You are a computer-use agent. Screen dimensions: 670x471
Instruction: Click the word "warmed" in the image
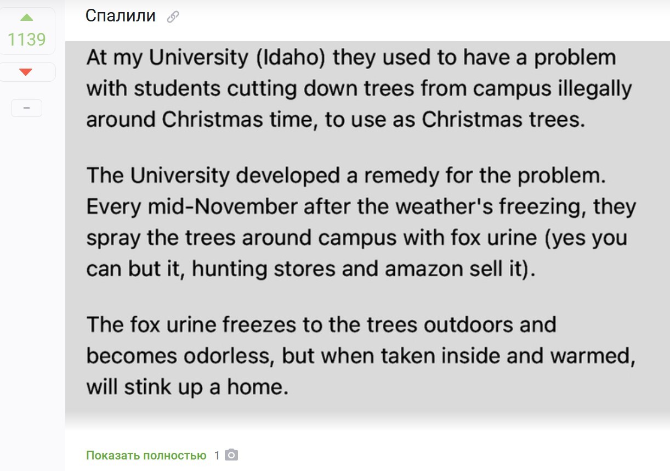[x=597, y=356]
